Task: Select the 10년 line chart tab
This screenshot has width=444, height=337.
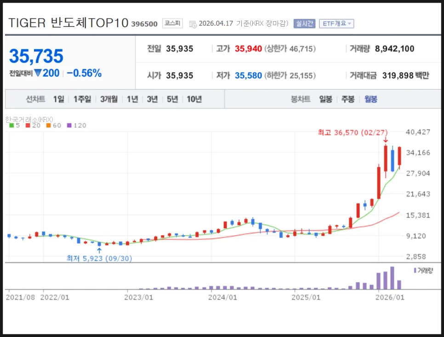Action: point(194,99)
